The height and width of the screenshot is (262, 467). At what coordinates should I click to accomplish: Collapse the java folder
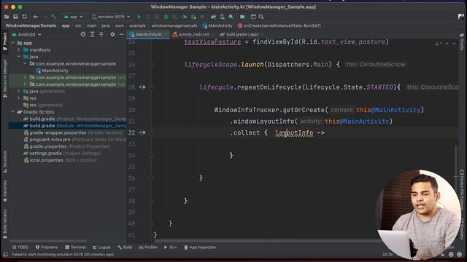click(x=19, y=57)
